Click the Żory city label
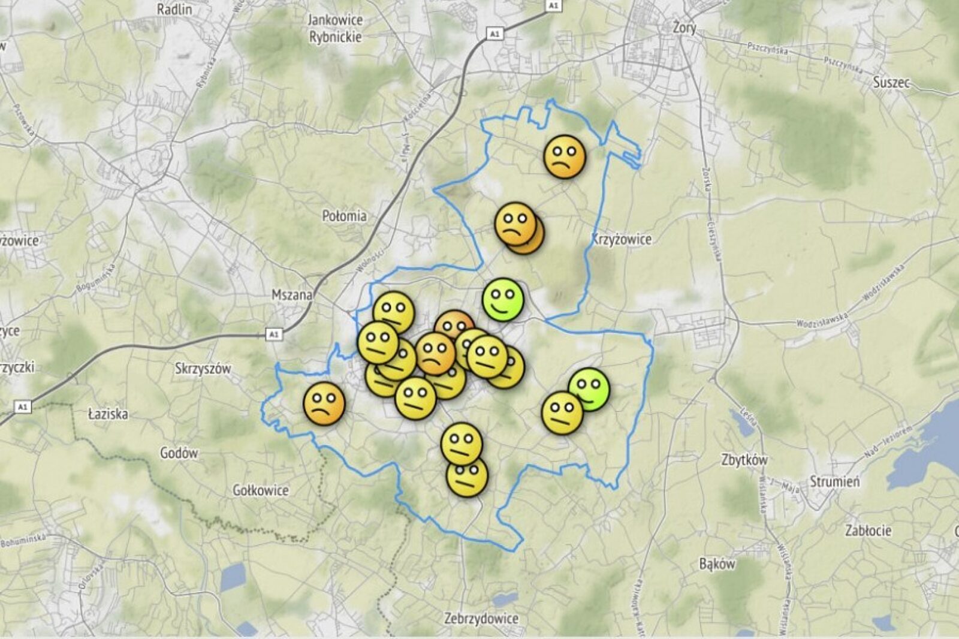Image resolution: width=959 pixels, height=639 pixels. (684, 28)
